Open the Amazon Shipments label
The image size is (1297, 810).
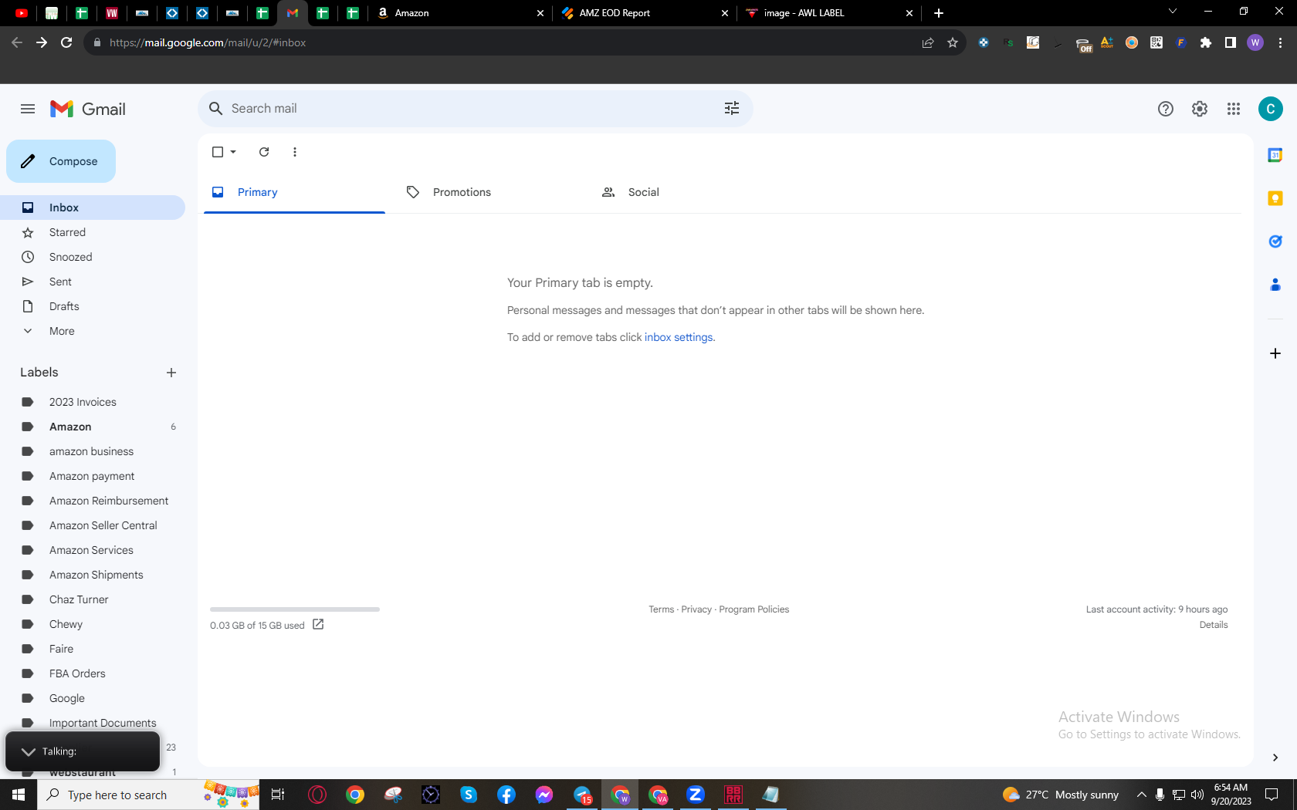(93, 575)
